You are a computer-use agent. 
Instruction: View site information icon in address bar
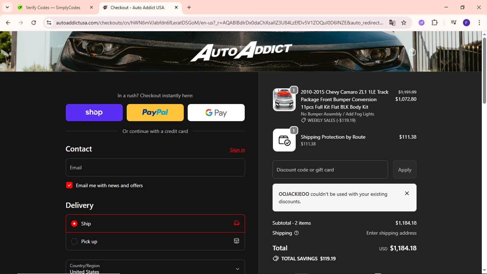tap(49, 23)
